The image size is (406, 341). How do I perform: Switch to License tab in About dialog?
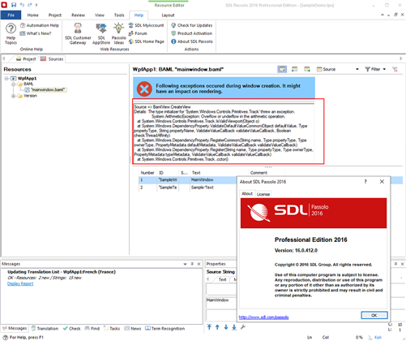pyautogui.click(x=263, y=194)
